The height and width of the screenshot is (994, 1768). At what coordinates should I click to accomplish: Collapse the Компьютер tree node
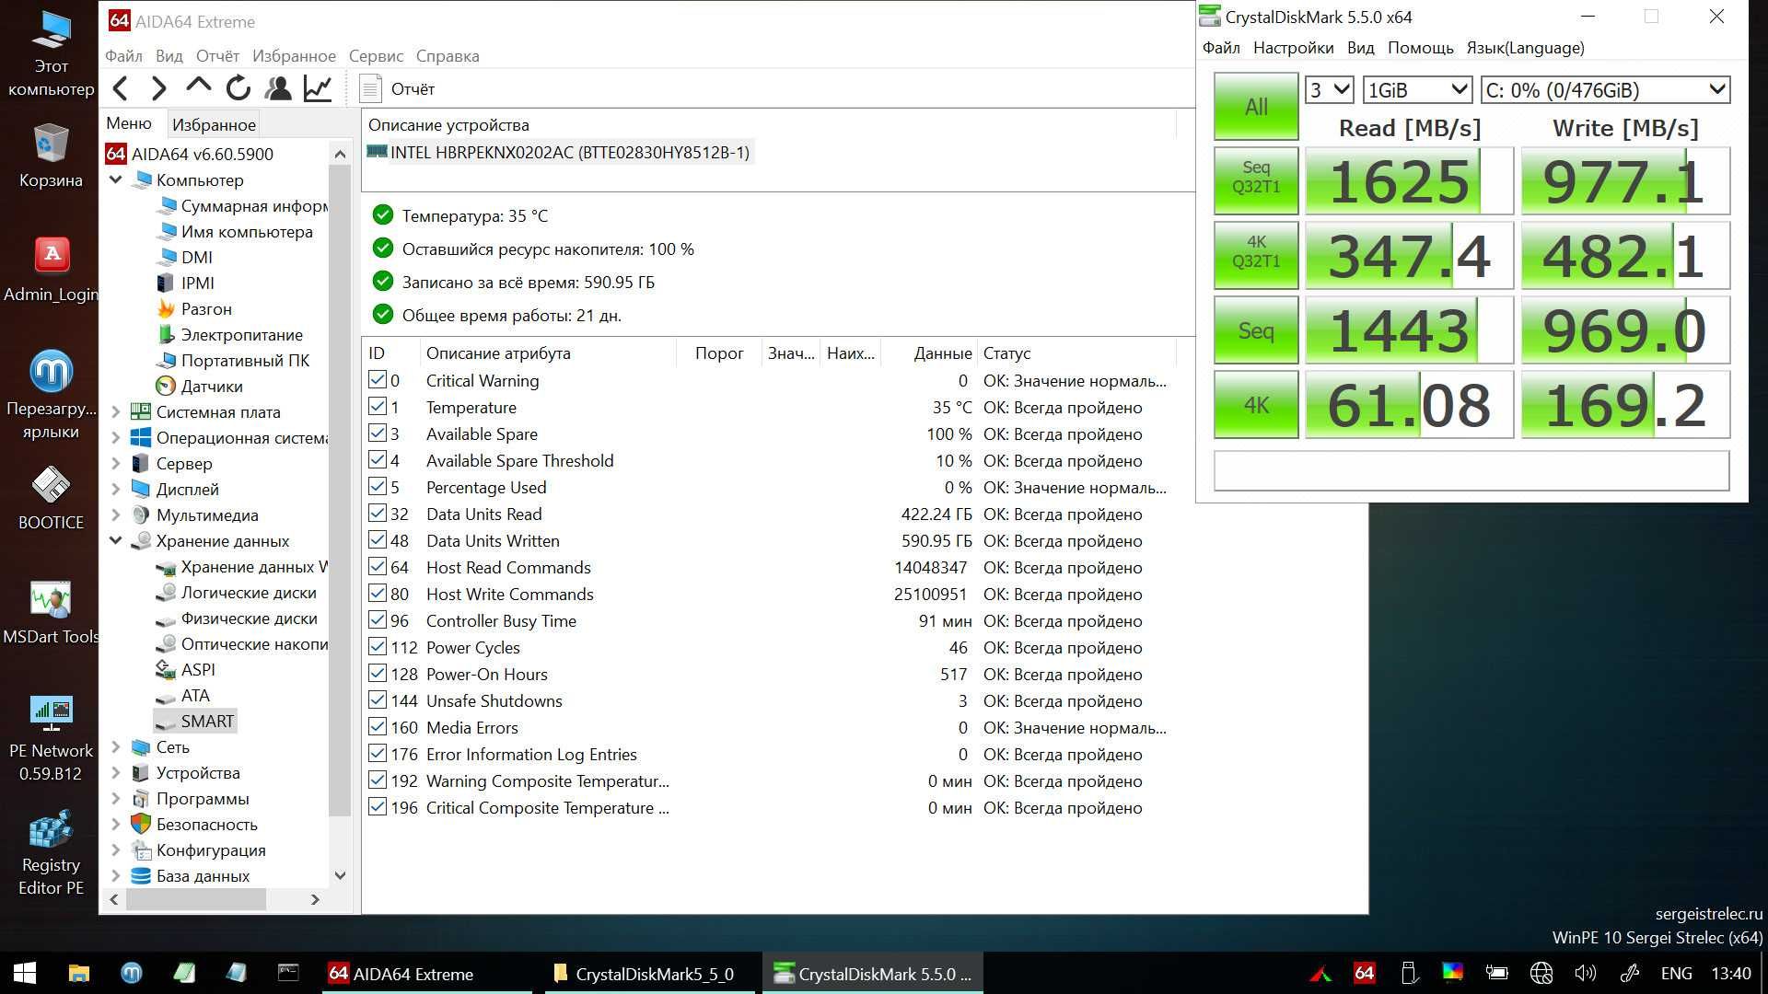[x=116, y=179]
